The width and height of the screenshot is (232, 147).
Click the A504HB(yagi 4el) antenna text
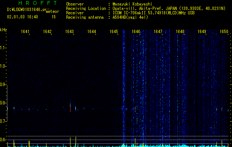[130, 17]
